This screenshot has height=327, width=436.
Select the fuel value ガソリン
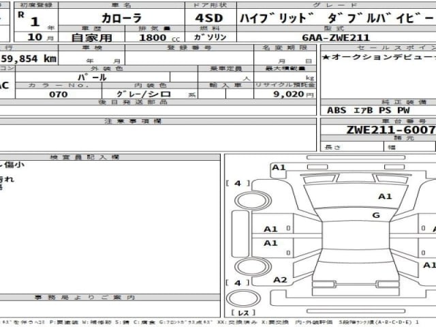click(211, 37)
